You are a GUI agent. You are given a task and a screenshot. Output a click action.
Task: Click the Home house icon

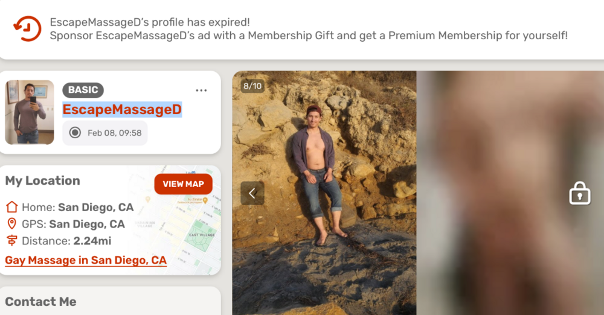[x=11, y=207]
